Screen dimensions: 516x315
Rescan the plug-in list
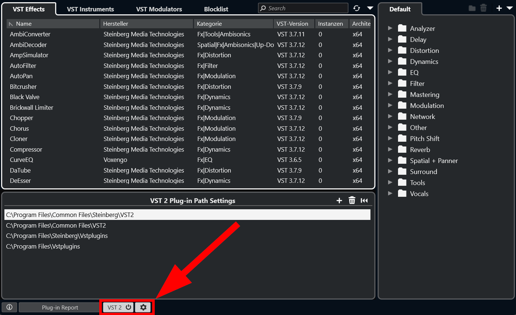pyautogui.click(x=356, y=8)
